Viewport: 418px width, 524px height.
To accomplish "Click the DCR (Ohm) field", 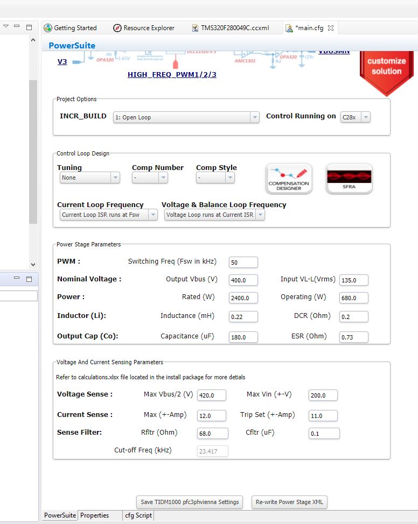I will pyautogui.click(x=354, y=316).
